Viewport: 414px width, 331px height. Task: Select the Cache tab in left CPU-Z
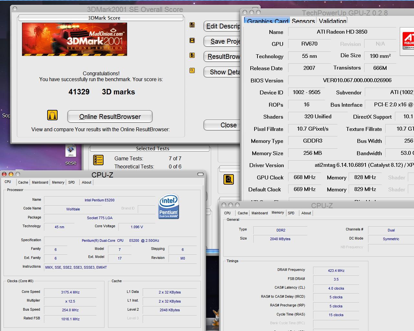pyautogui.click(x=23, y=182)
